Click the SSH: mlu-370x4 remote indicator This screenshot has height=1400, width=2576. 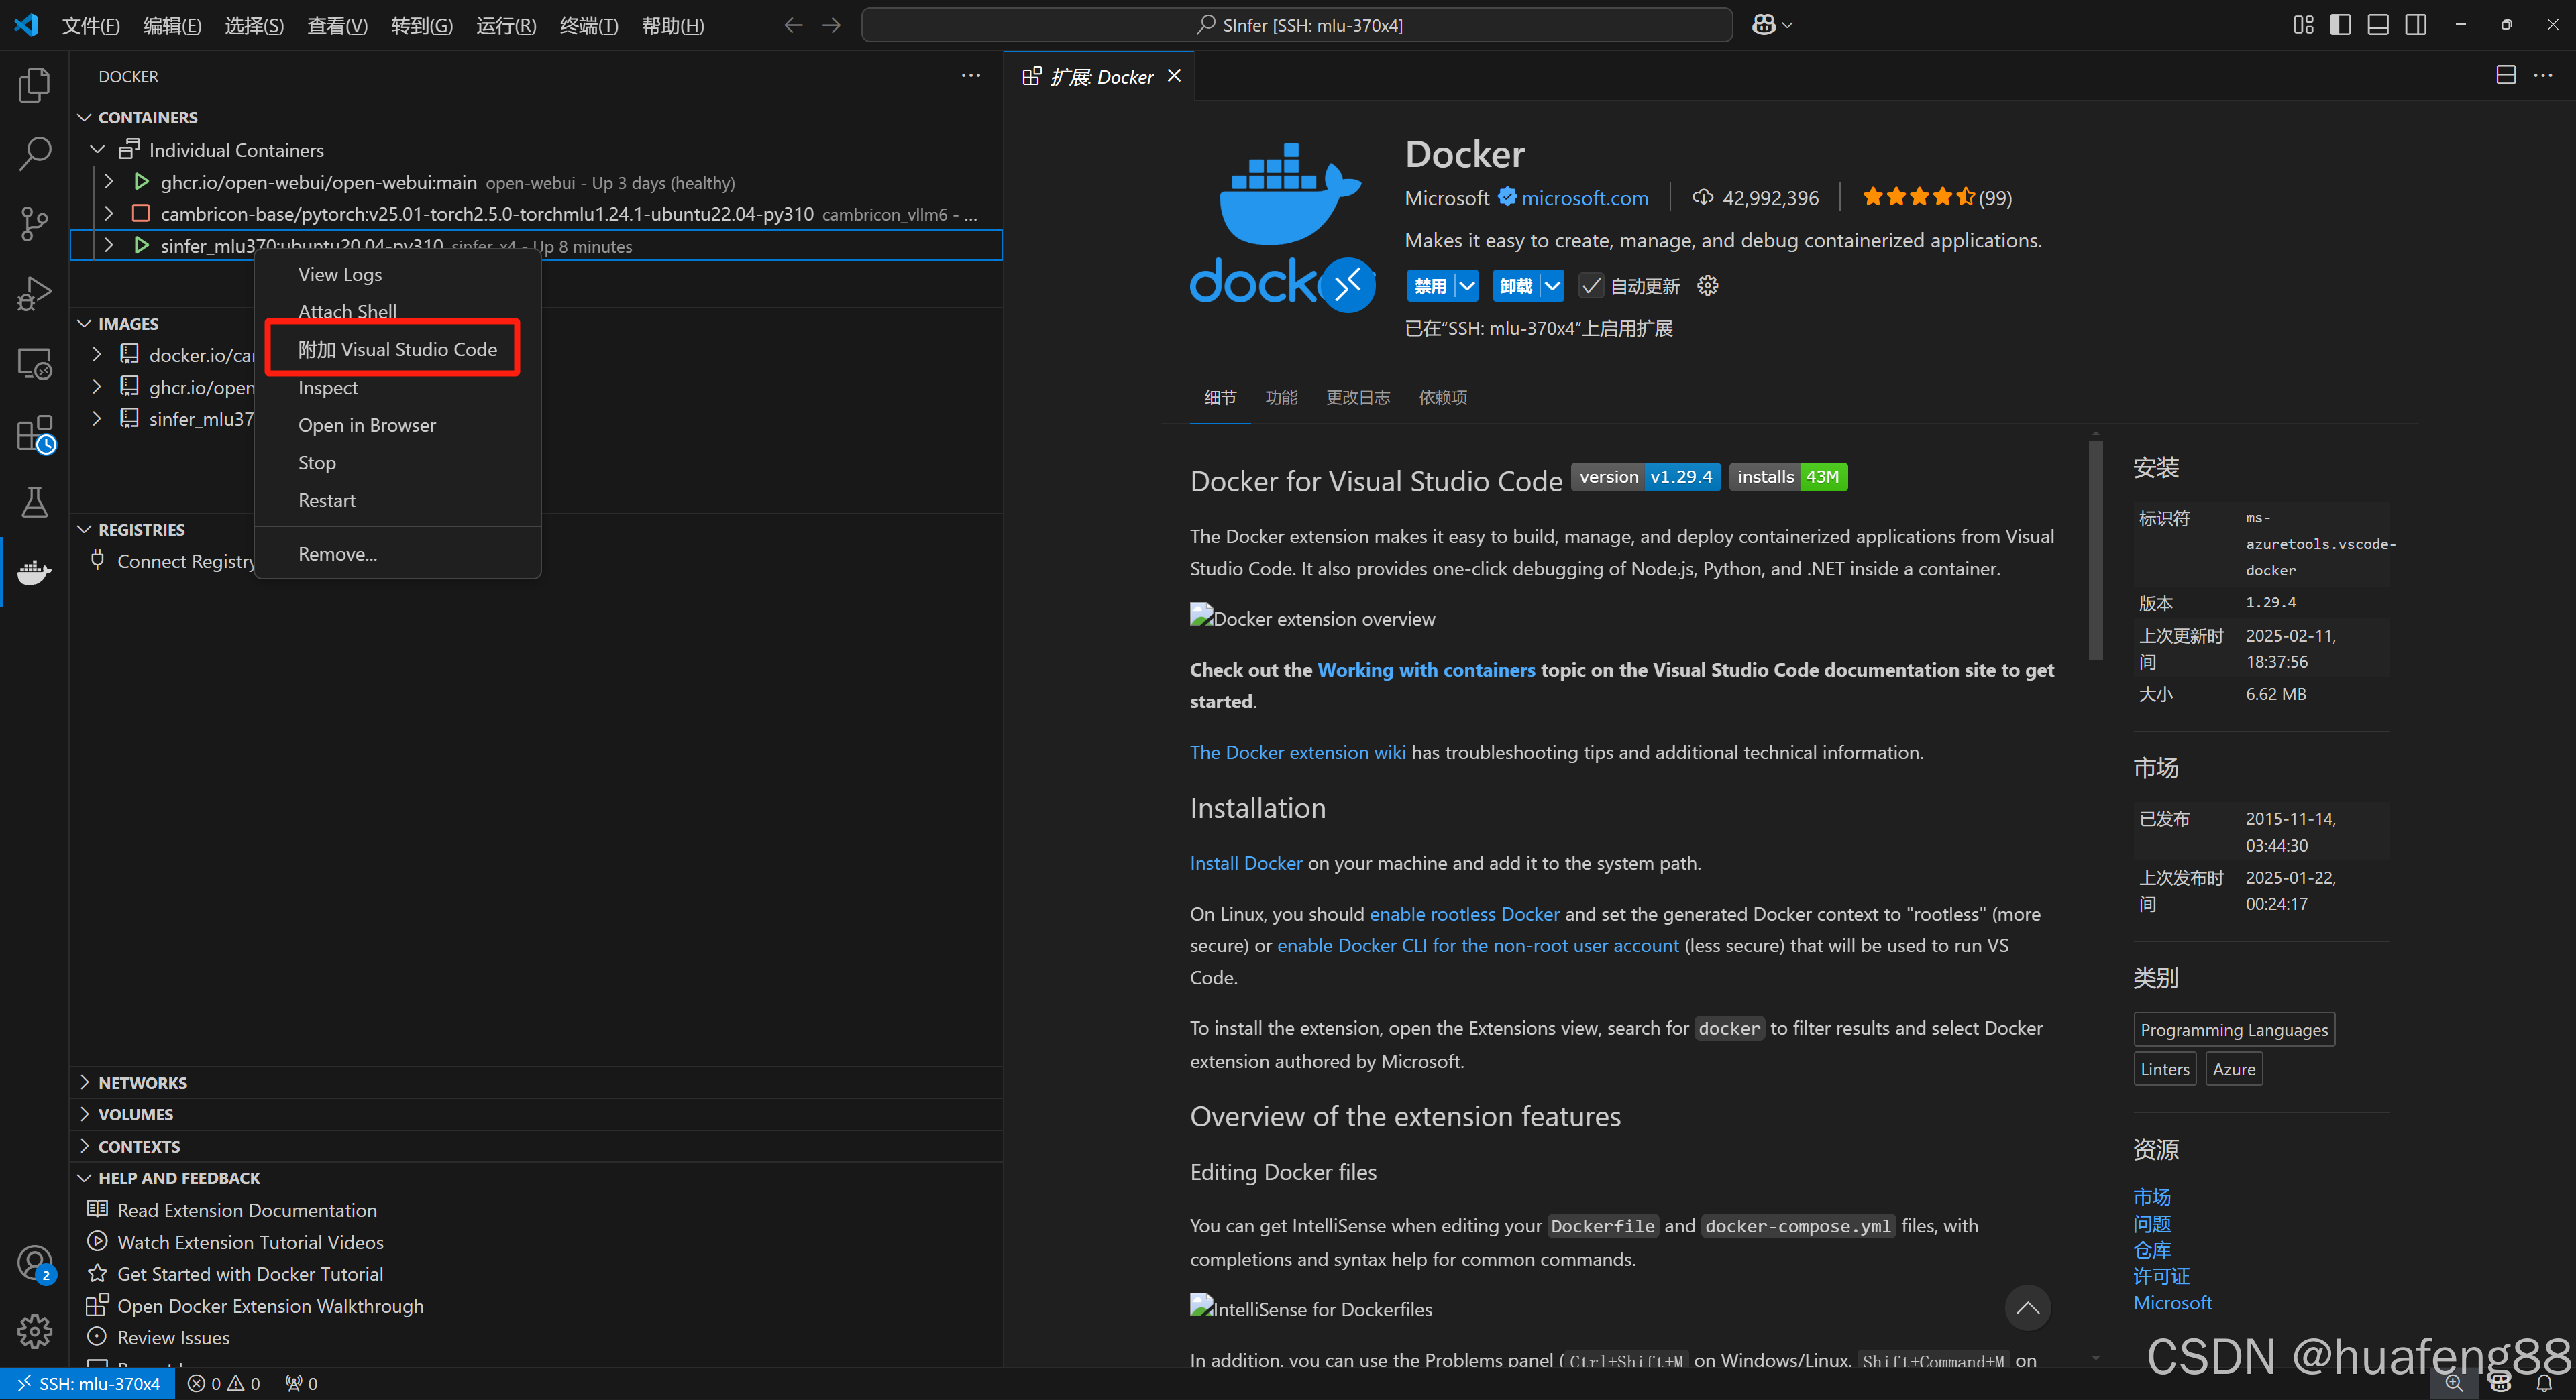[88, 1384]
